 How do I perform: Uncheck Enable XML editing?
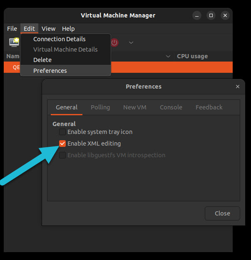point(62,144)
